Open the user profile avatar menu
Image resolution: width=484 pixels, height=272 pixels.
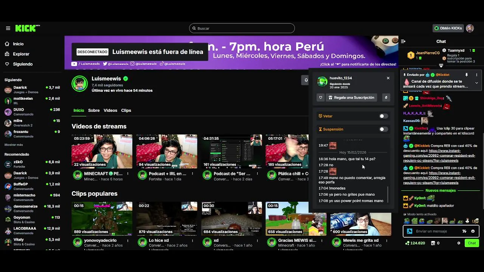pos(470,28)
